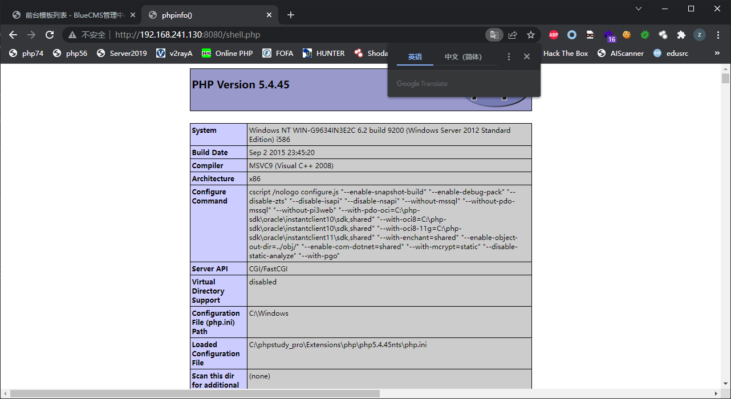Viewport: 731px width, 399px height.
Task: Open the blue circle extension icon
Action: pyautogui.click(x=572, y=35)
